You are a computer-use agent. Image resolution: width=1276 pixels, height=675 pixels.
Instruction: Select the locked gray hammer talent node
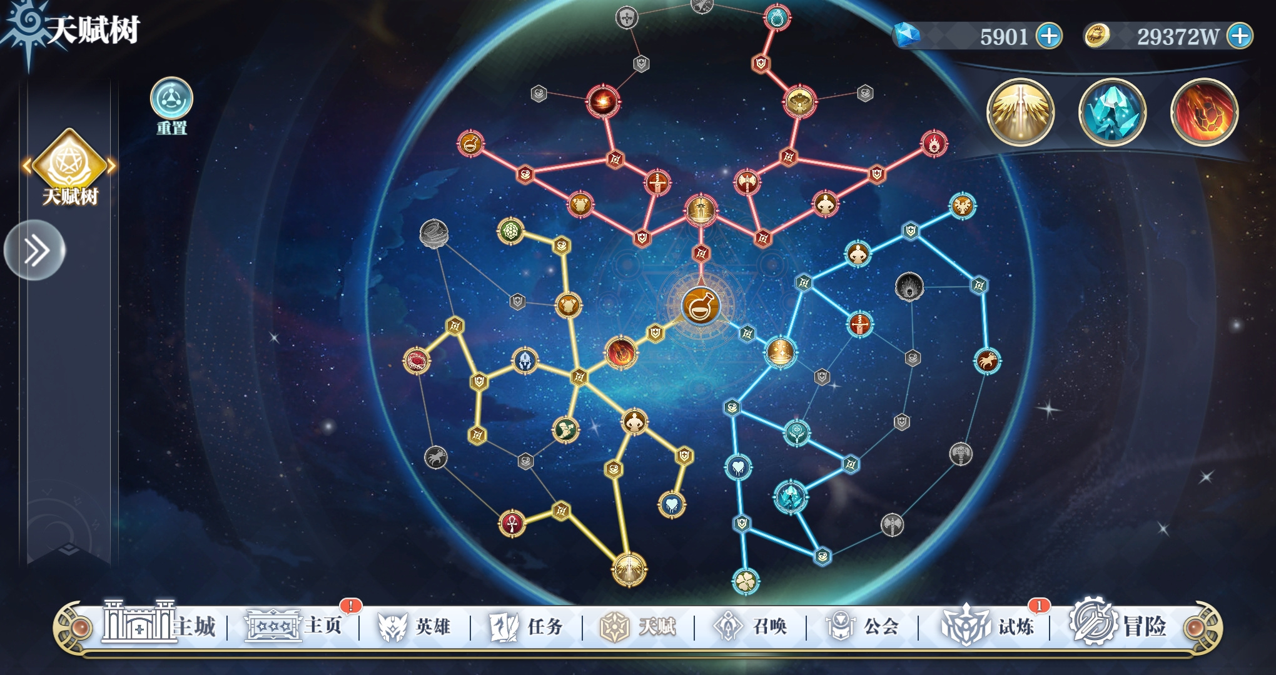(961, 454)
